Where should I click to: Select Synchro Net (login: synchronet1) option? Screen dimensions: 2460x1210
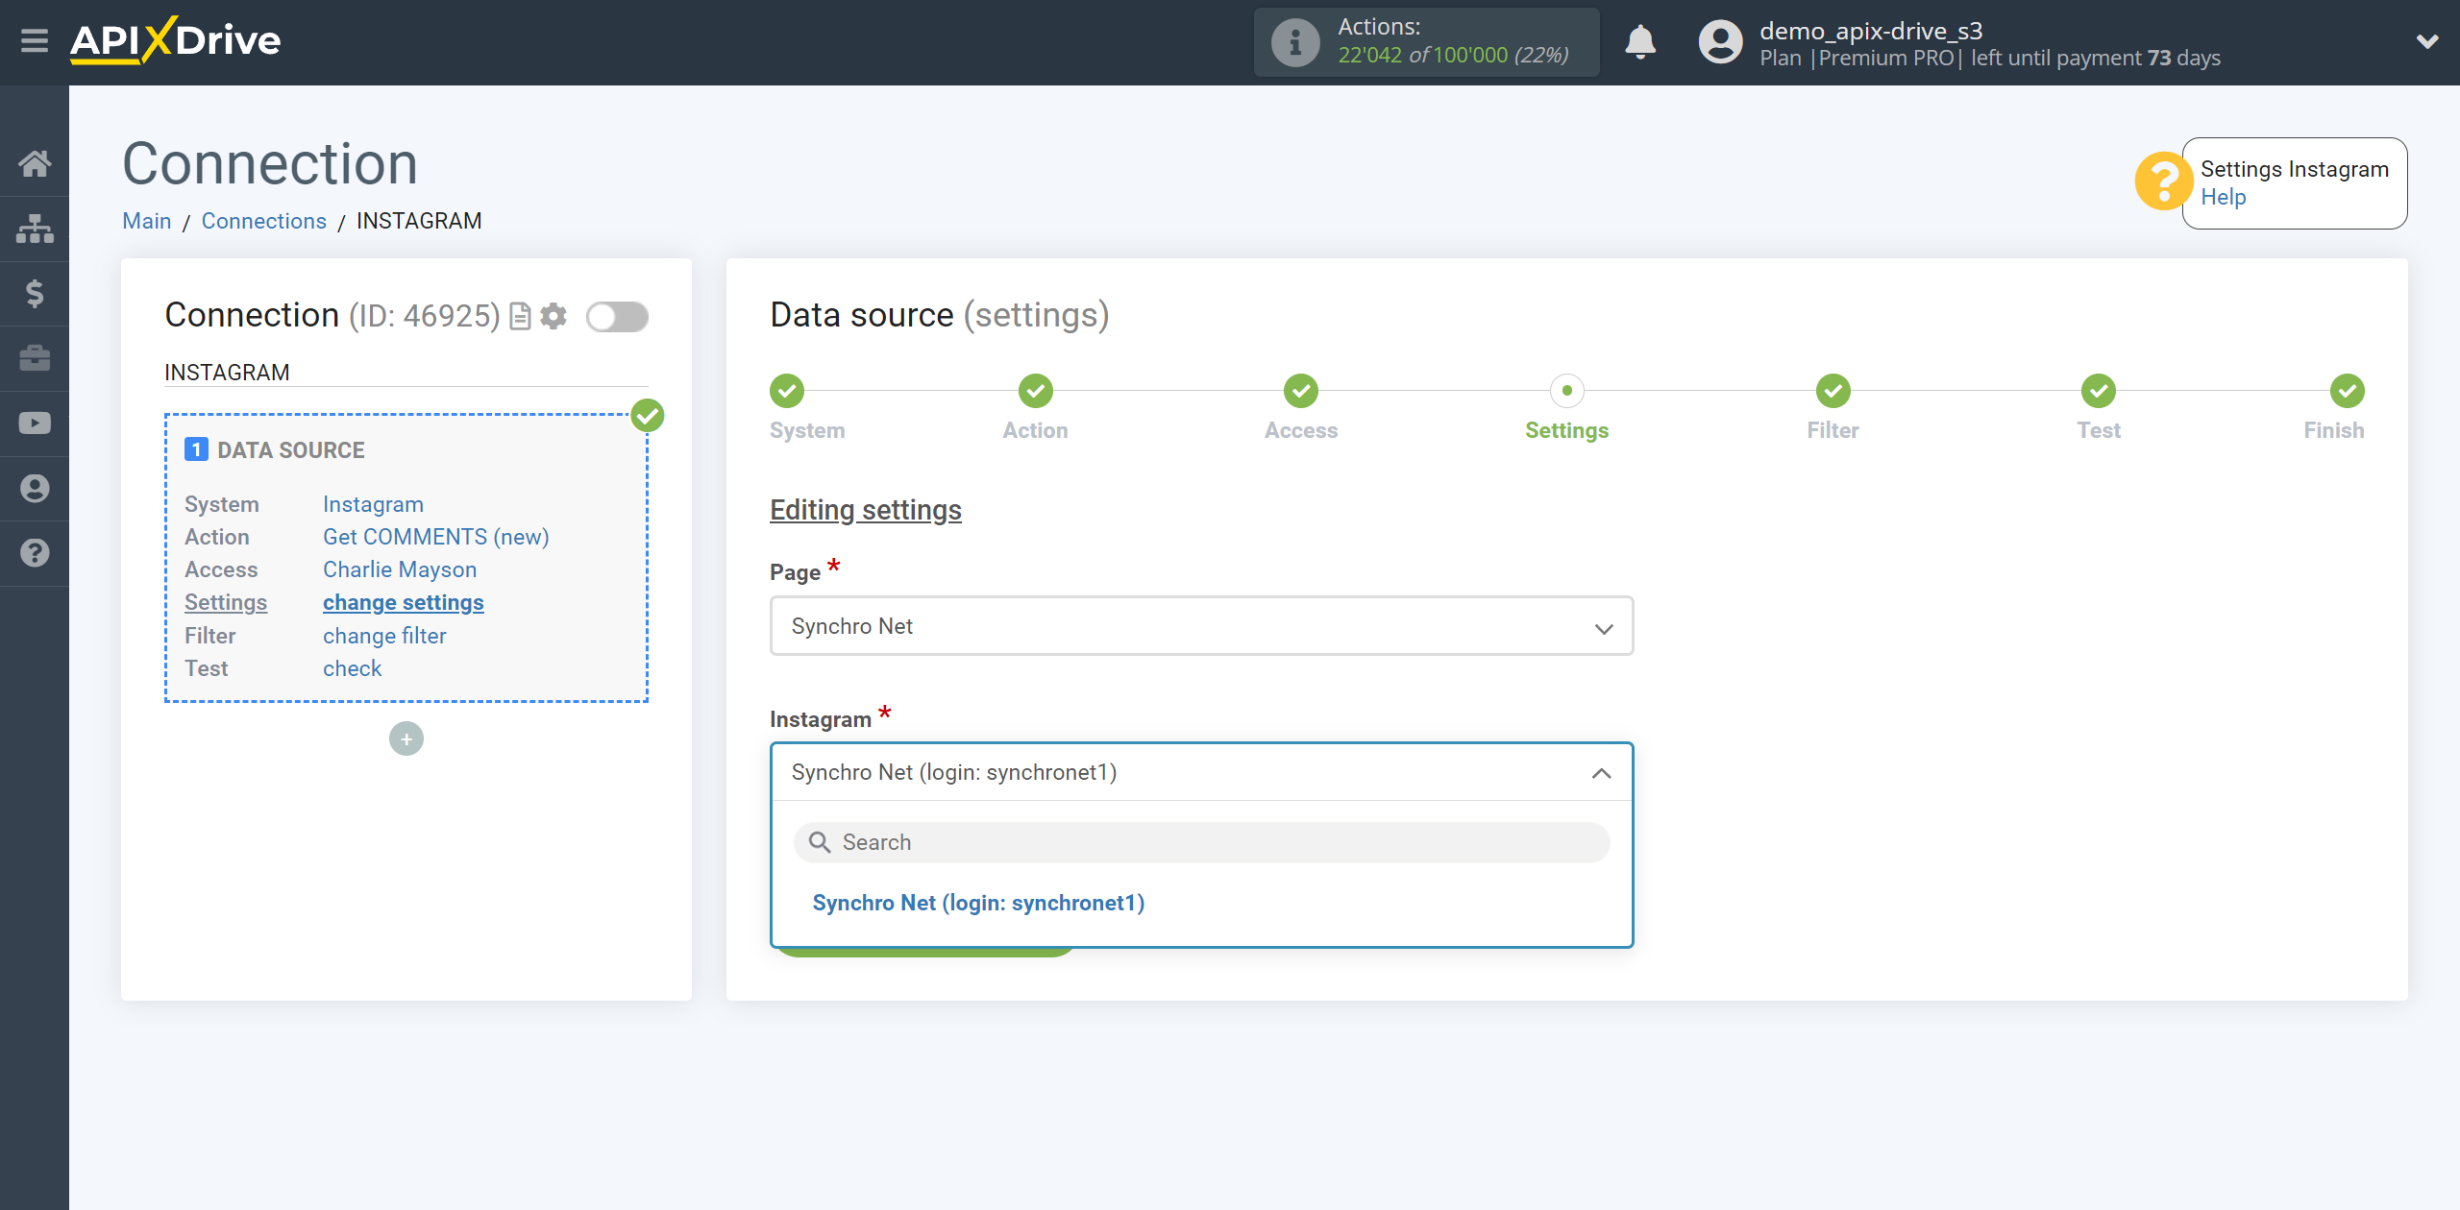[x=978, y=903]
